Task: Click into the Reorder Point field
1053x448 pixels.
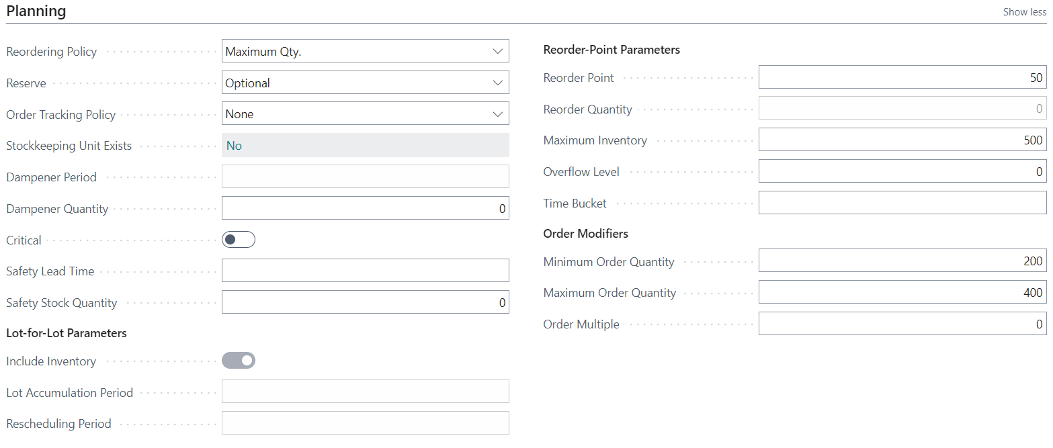Action: pos(900,77)
